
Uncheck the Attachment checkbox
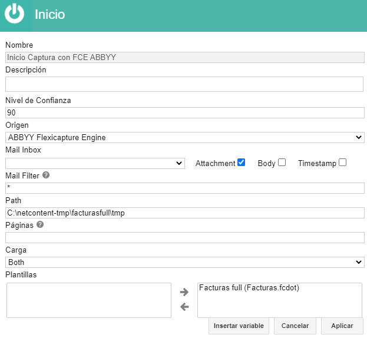click(x=241, y=163)
